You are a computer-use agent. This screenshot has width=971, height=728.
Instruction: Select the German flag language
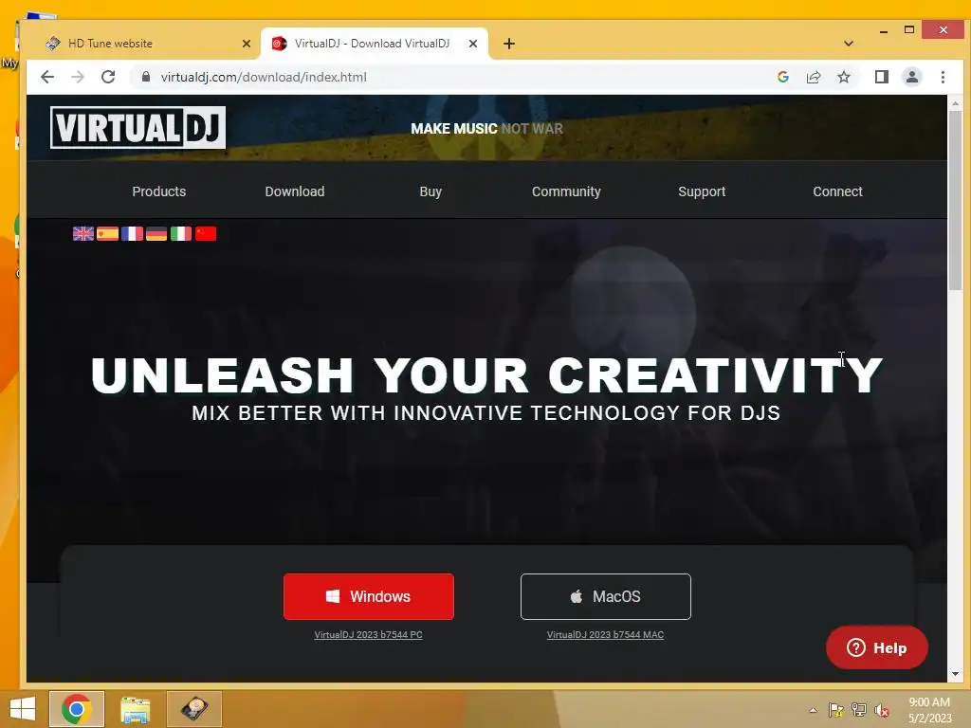point(156,233)
